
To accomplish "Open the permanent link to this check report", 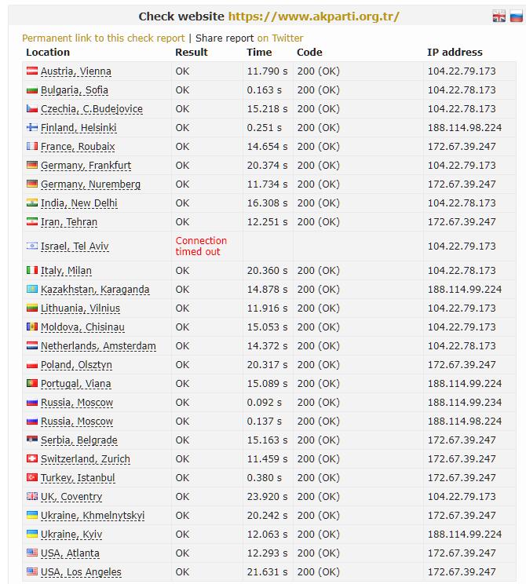I will [x=104, y=38].
